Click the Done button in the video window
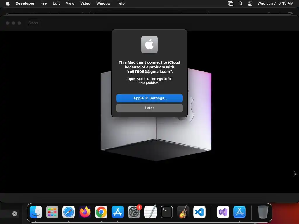The image size is (299, 224). click(x=33, y=23)
